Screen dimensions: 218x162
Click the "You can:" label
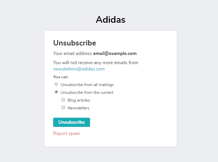tap(61, 77)
